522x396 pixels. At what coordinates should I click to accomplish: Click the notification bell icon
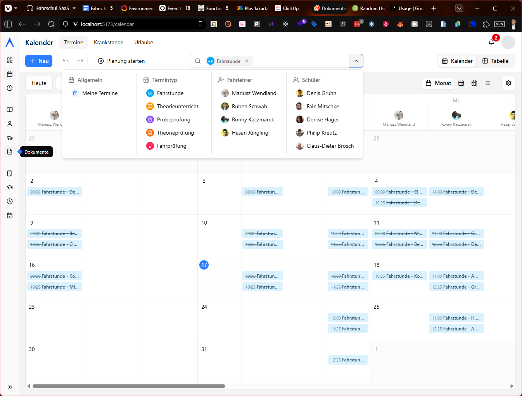pyautogui.click(x=491, y=42)
